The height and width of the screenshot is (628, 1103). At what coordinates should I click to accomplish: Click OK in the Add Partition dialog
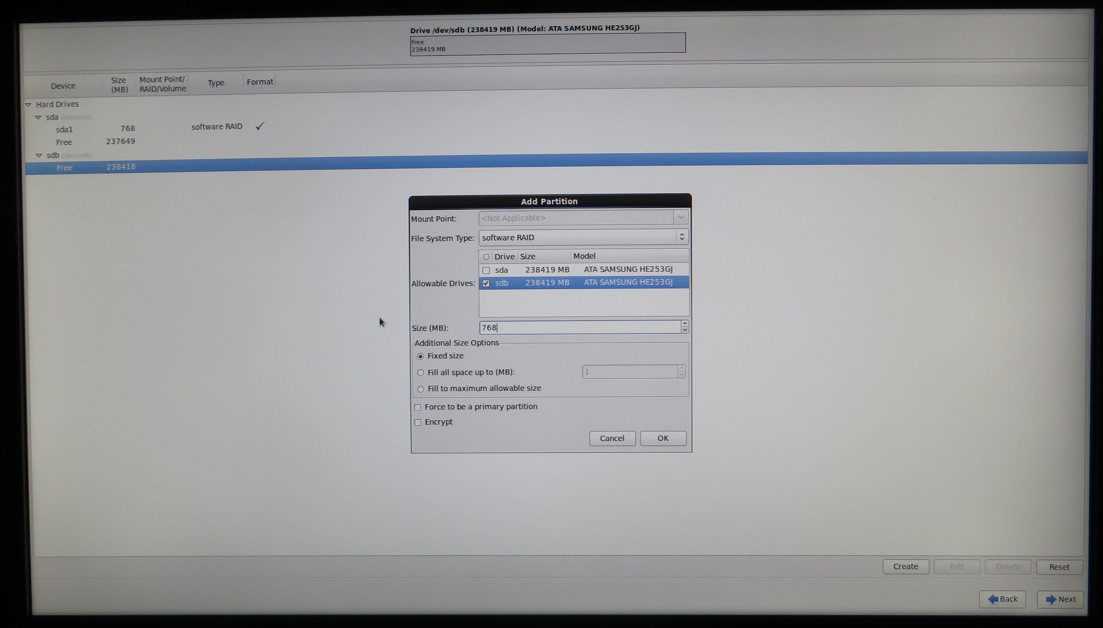662,438
